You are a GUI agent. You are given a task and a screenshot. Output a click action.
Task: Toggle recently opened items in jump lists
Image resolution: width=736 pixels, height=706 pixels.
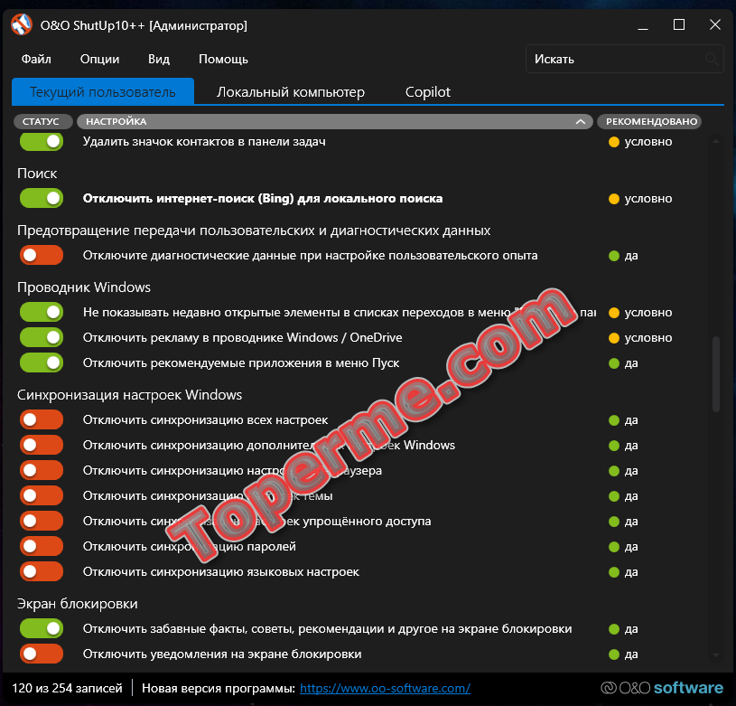tap(42, 312)
